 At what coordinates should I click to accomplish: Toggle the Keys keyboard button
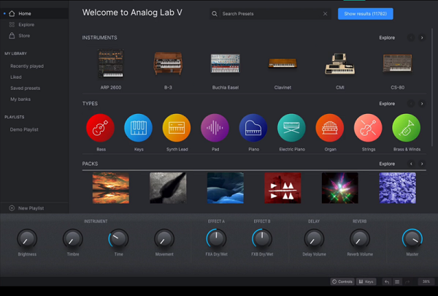pos(366,281)
